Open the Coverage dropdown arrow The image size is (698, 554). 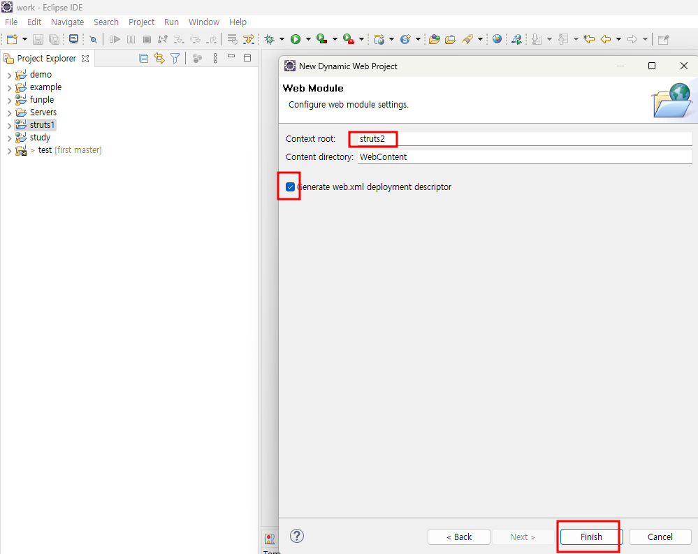(335, 39)
